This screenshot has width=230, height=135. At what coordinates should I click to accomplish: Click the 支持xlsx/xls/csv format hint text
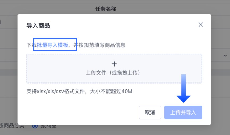(x=80, y=92)
